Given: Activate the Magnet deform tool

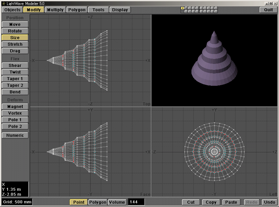Looking at the screenshot, I should [15, 106].
